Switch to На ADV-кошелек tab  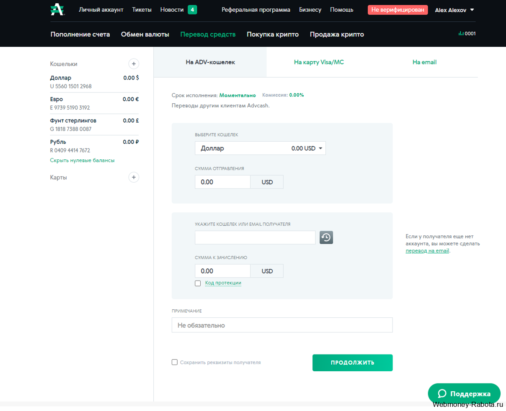tap(210, 62)
